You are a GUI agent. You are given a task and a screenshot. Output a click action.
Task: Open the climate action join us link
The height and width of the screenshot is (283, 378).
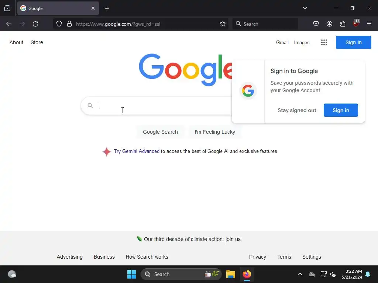click(x=192, y=239)
